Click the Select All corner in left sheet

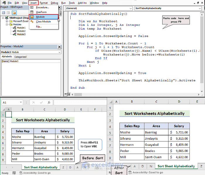point(4,110)
